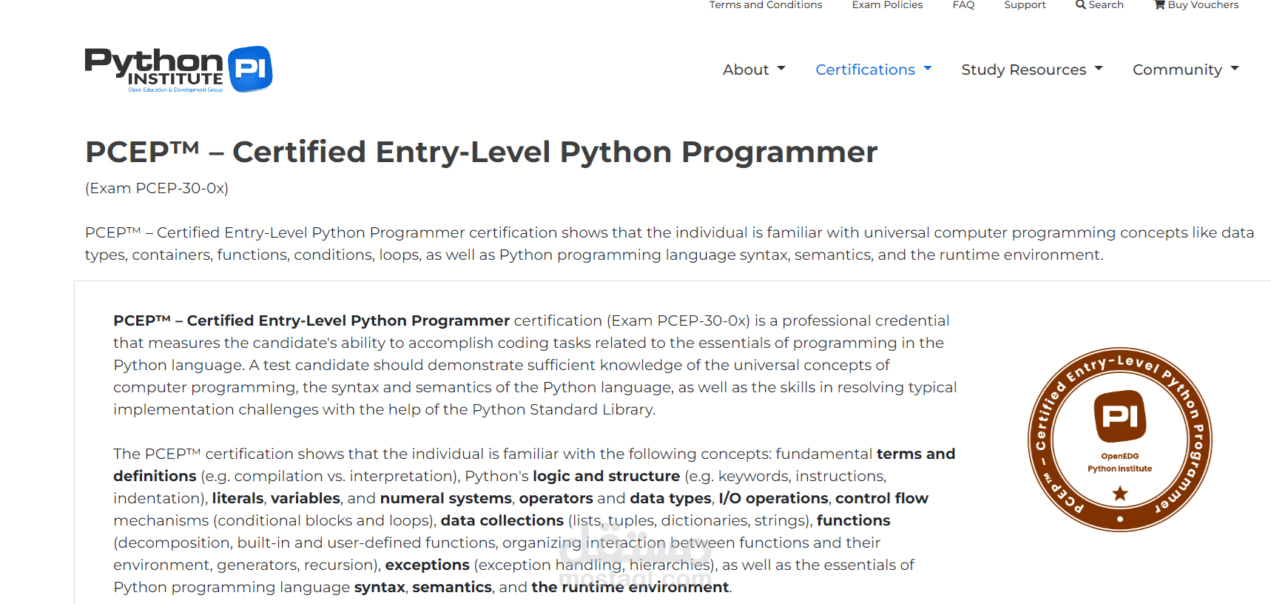Open the Terms and Conditions link
Image resolution: width=1271 pixels, height=604 pixels.
click(766, 4)
